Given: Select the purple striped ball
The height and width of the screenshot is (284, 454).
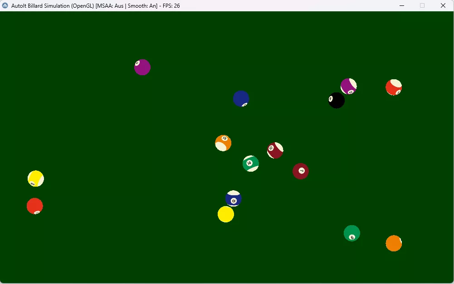Looking at the screenshot, I should pos(349,86).
